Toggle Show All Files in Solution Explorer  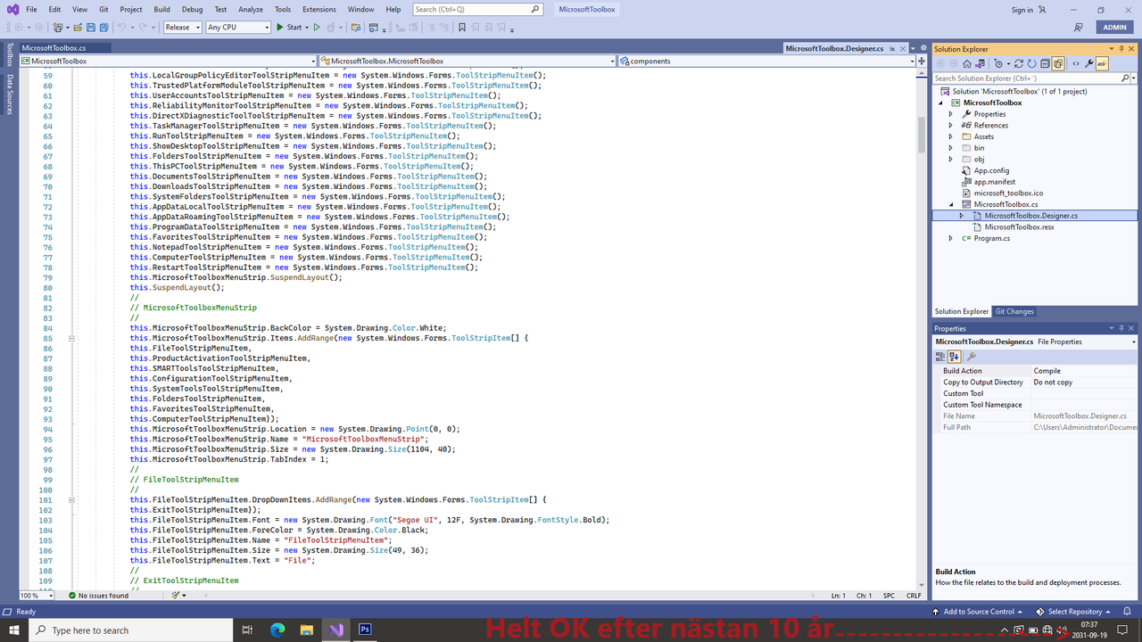click(1058, 63)
